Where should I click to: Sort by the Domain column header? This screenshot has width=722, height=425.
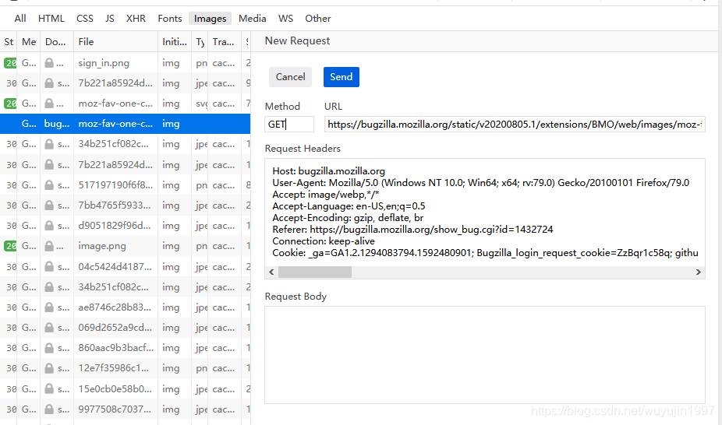pos(57,42)
